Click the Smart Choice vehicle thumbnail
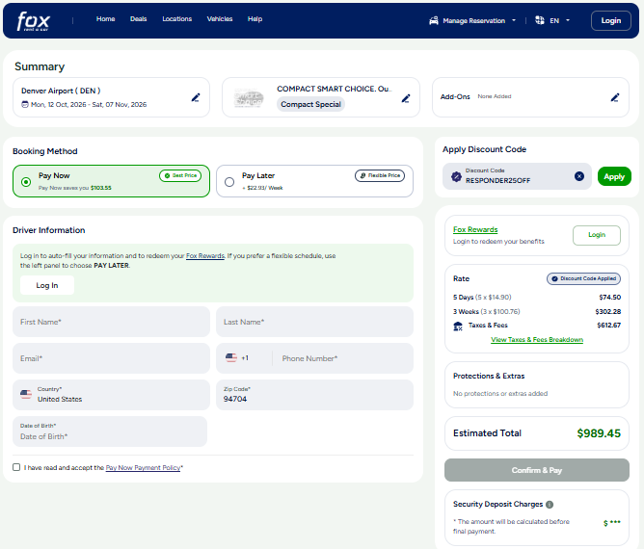644x549 pixels. coord(249,98)
